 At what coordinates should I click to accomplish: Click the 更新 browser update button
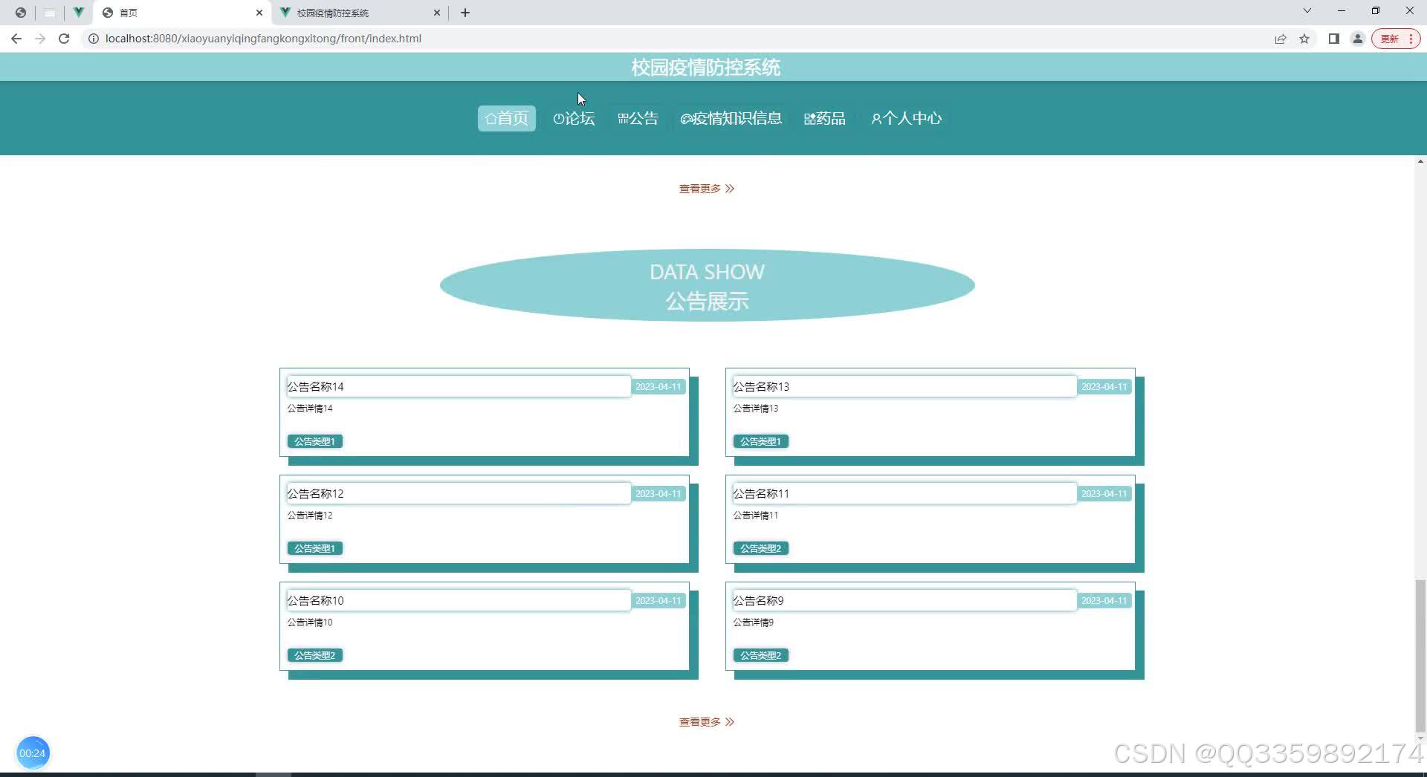pyautogui.click(x=1396, y=39)
